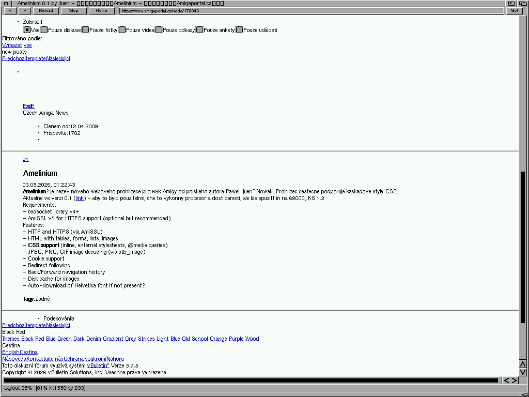
Task: Reload the current page
Action: pyautogui.click(x=46, y=11)
